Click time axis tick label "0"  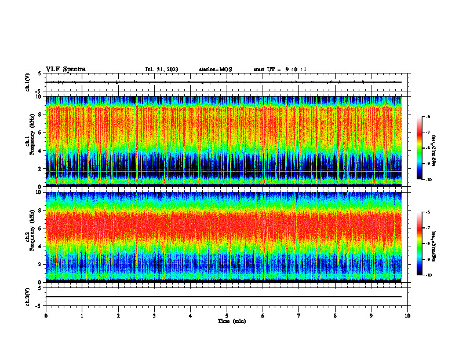[46, 316]
